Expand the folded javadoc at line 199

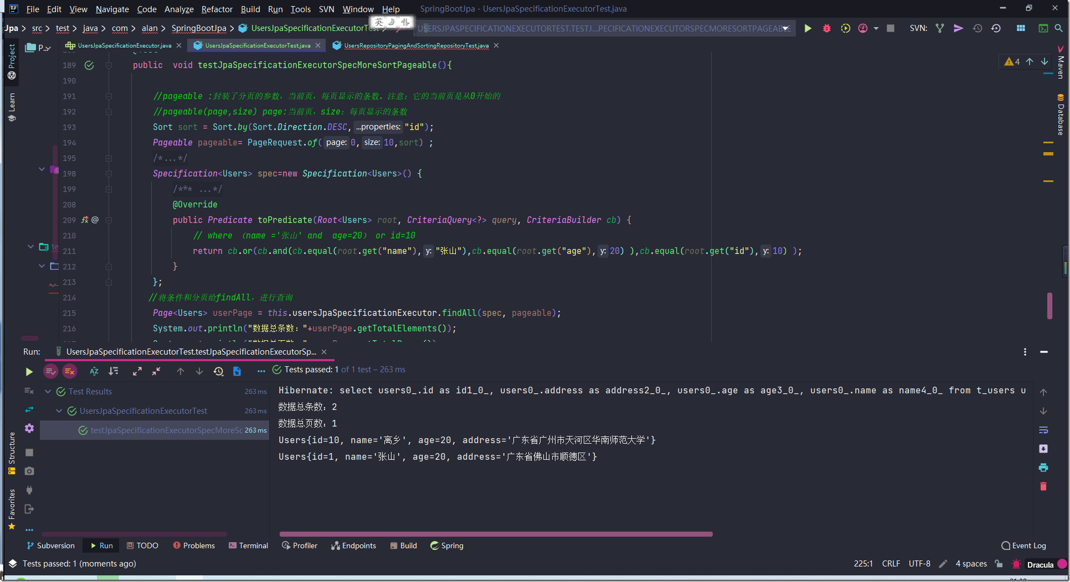(x=109, y=189)
